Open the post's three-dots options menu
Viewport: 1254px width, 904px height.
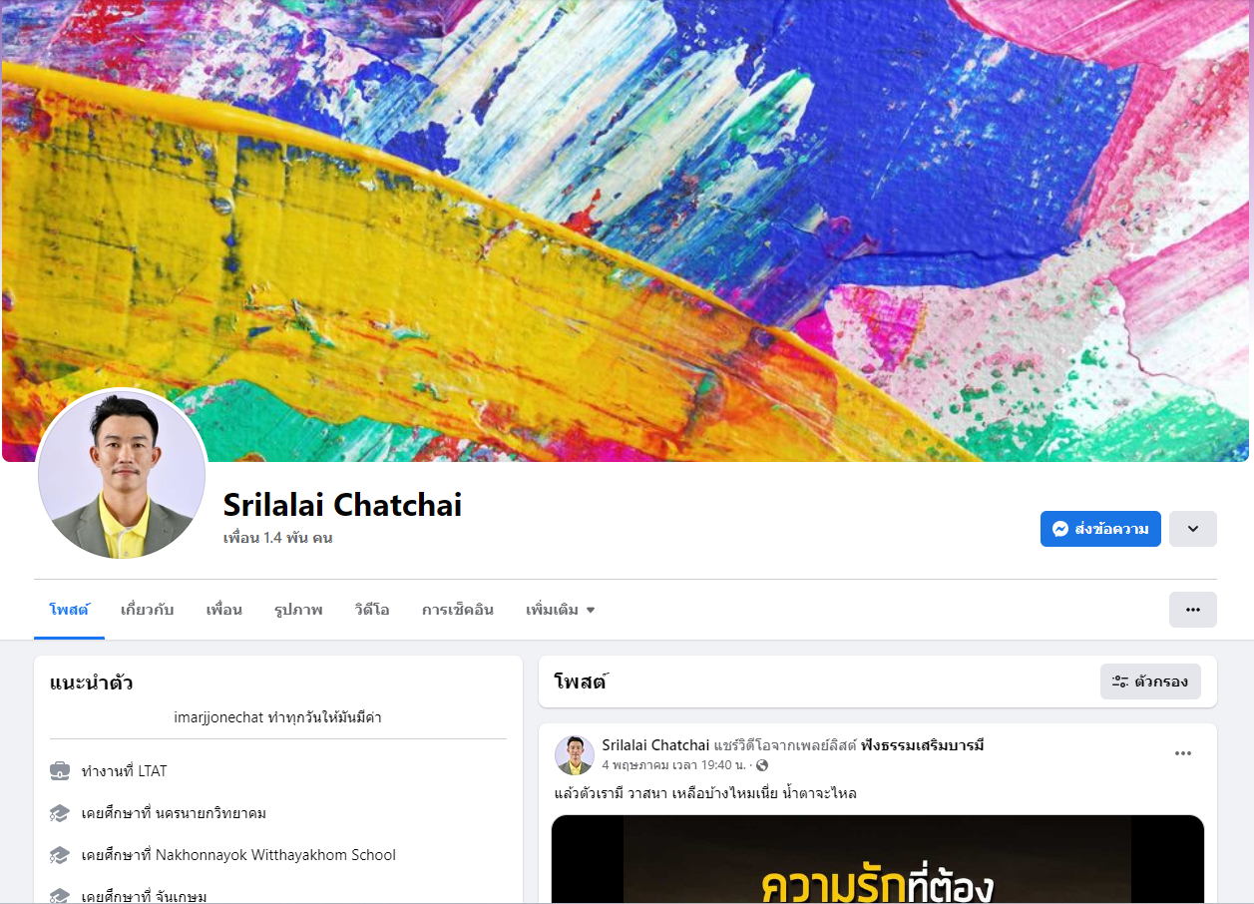click(1183, 753)
